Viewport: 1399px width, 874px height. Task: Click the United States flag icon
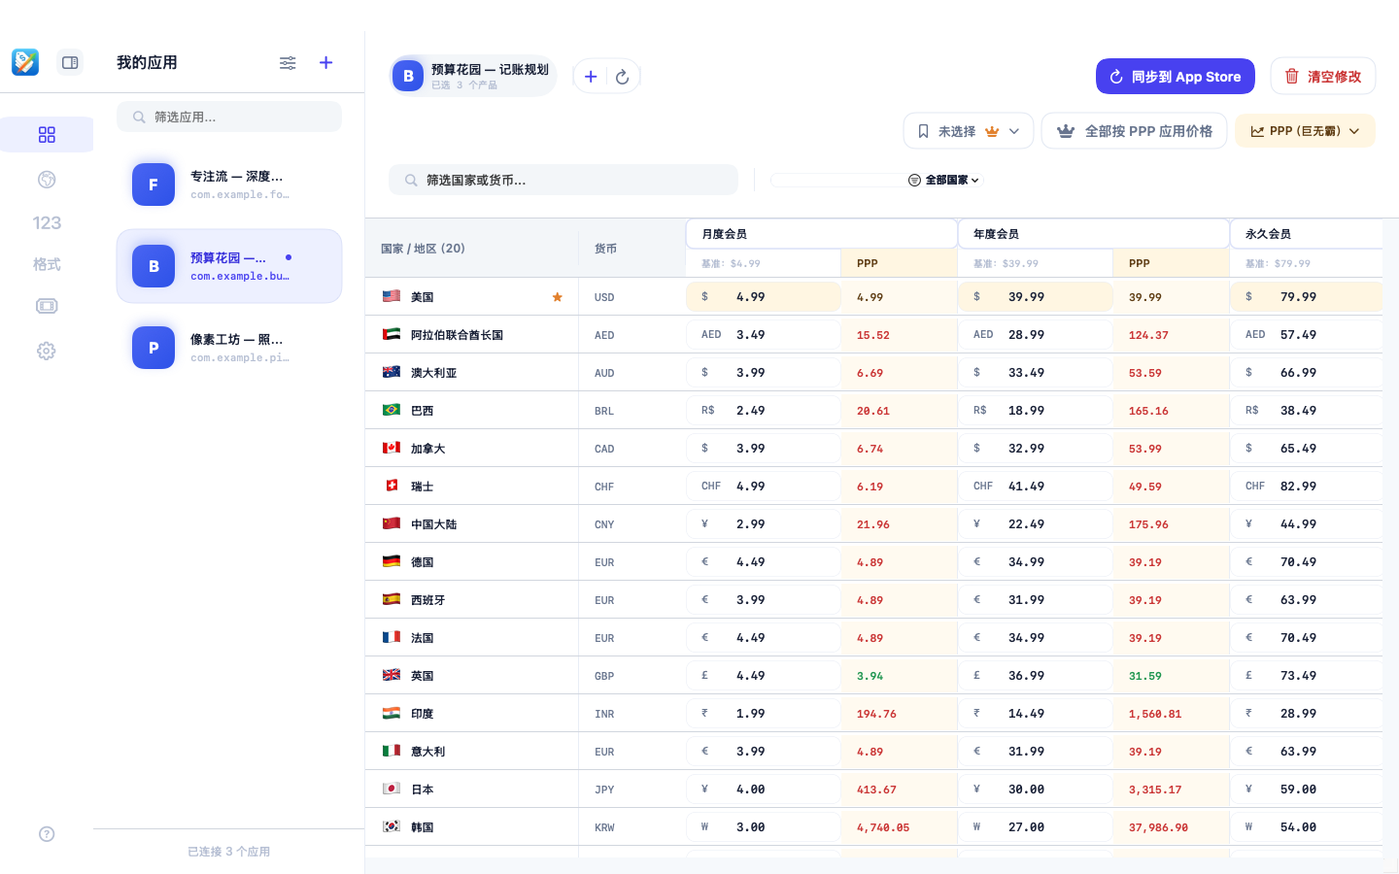pyautogui.click(x=392, y=296)
